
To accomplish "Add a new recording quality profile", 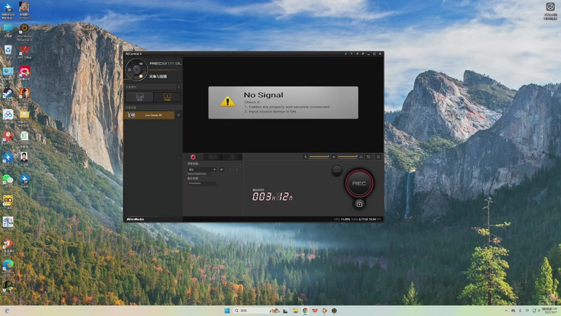I will pos(222,169).
